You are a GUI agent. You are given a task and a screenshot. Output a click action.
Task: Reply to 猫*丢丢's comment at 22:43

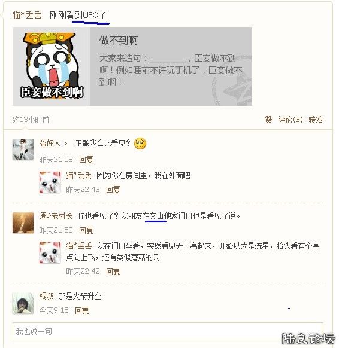pyautogui.click(x=113, y=190)
